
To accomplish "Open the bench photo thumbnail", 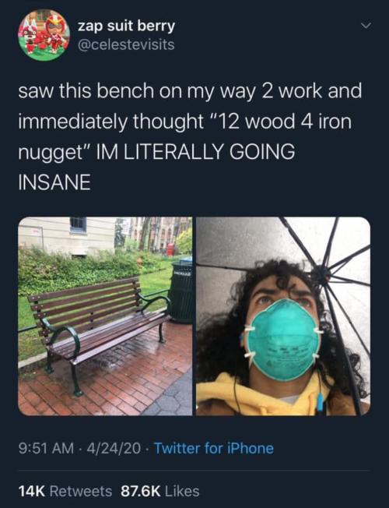I will (x=105, y=316).
